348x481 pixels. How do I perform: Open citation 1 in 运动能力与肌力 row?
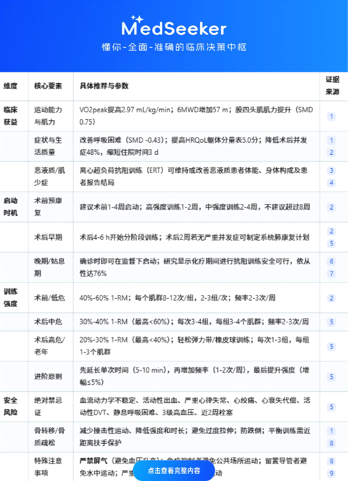331,116
